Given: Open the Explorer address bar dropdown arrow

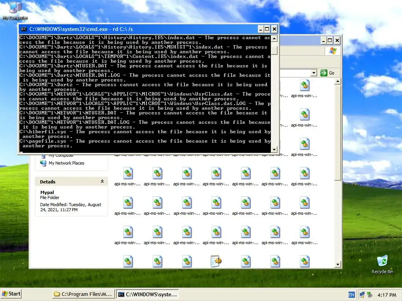Looking at the screenshot, I should [314, 73].
